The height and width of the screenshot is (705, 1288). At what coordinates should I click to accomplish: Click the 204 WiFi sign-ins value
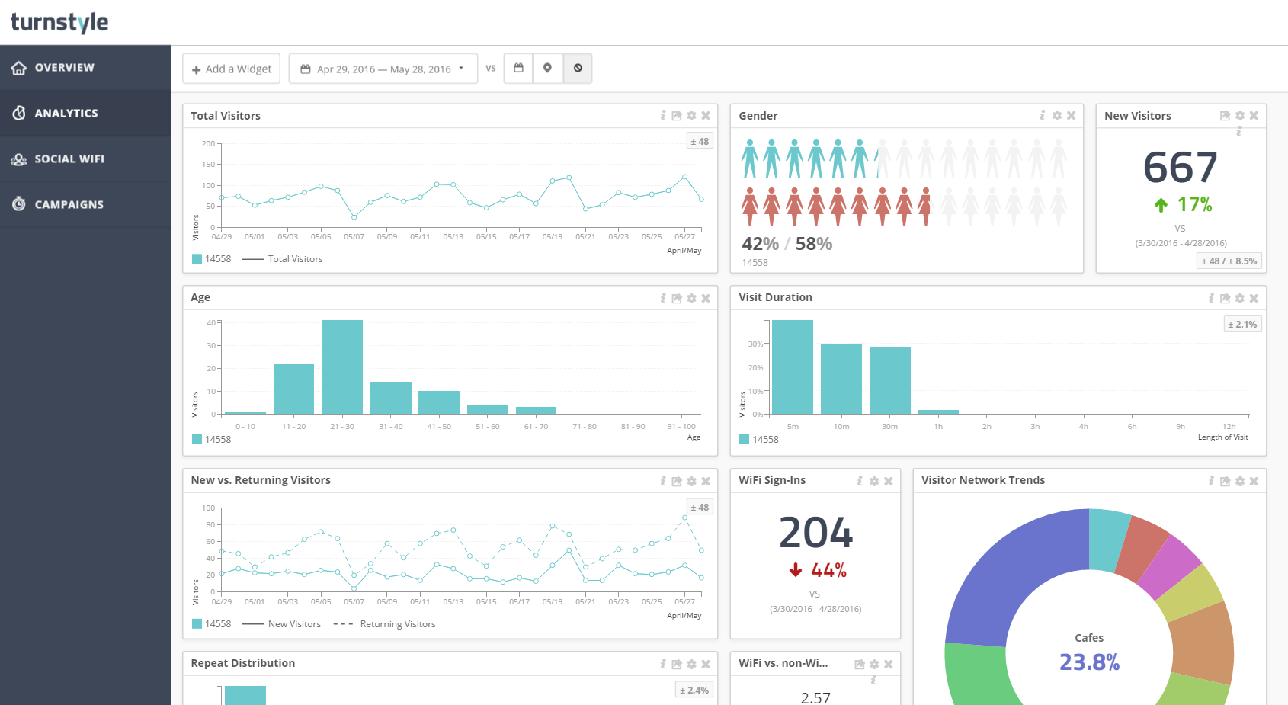(x=815, y=533)
